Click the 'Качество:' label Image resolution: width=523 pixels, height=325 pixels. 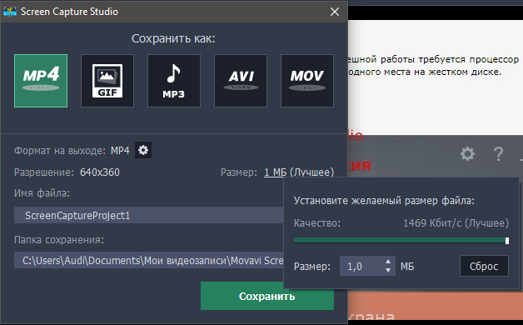(317, 222)
